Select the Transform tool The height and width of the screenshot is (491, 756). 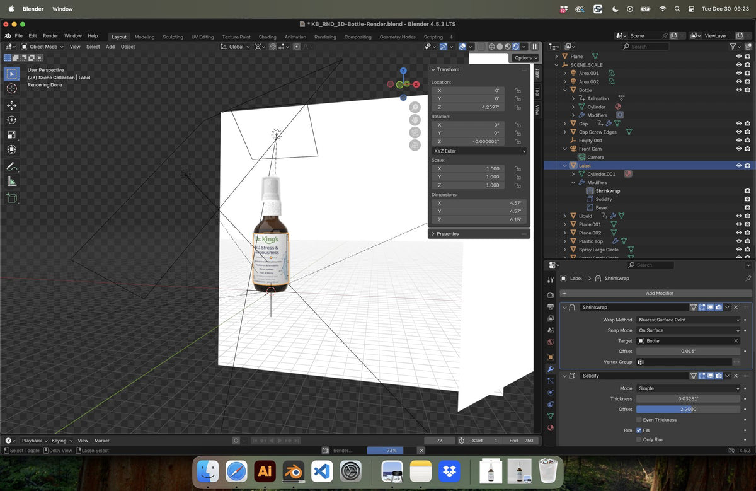pyautogui.click(x=11, y=149)
